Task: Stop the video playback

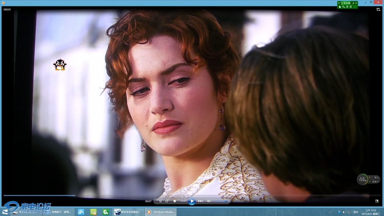Action: click(x=174, y=201)
